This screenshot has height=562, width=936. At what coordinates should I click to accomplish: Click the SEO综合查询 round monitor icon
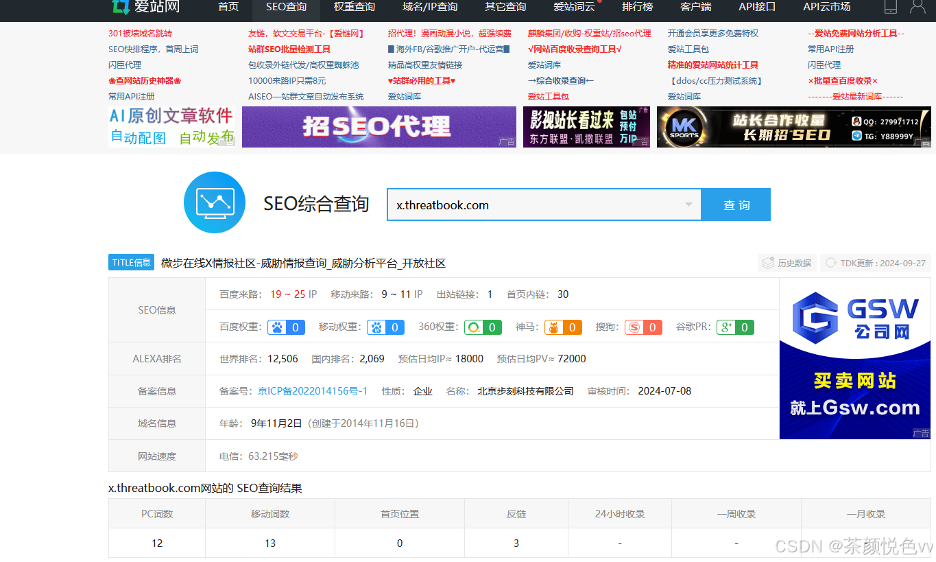click(x=215, y=202)
